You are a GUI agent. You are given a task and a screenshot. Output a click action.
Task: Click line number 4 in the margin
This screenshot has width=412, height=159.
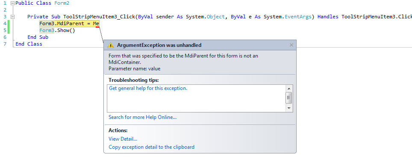5,23
